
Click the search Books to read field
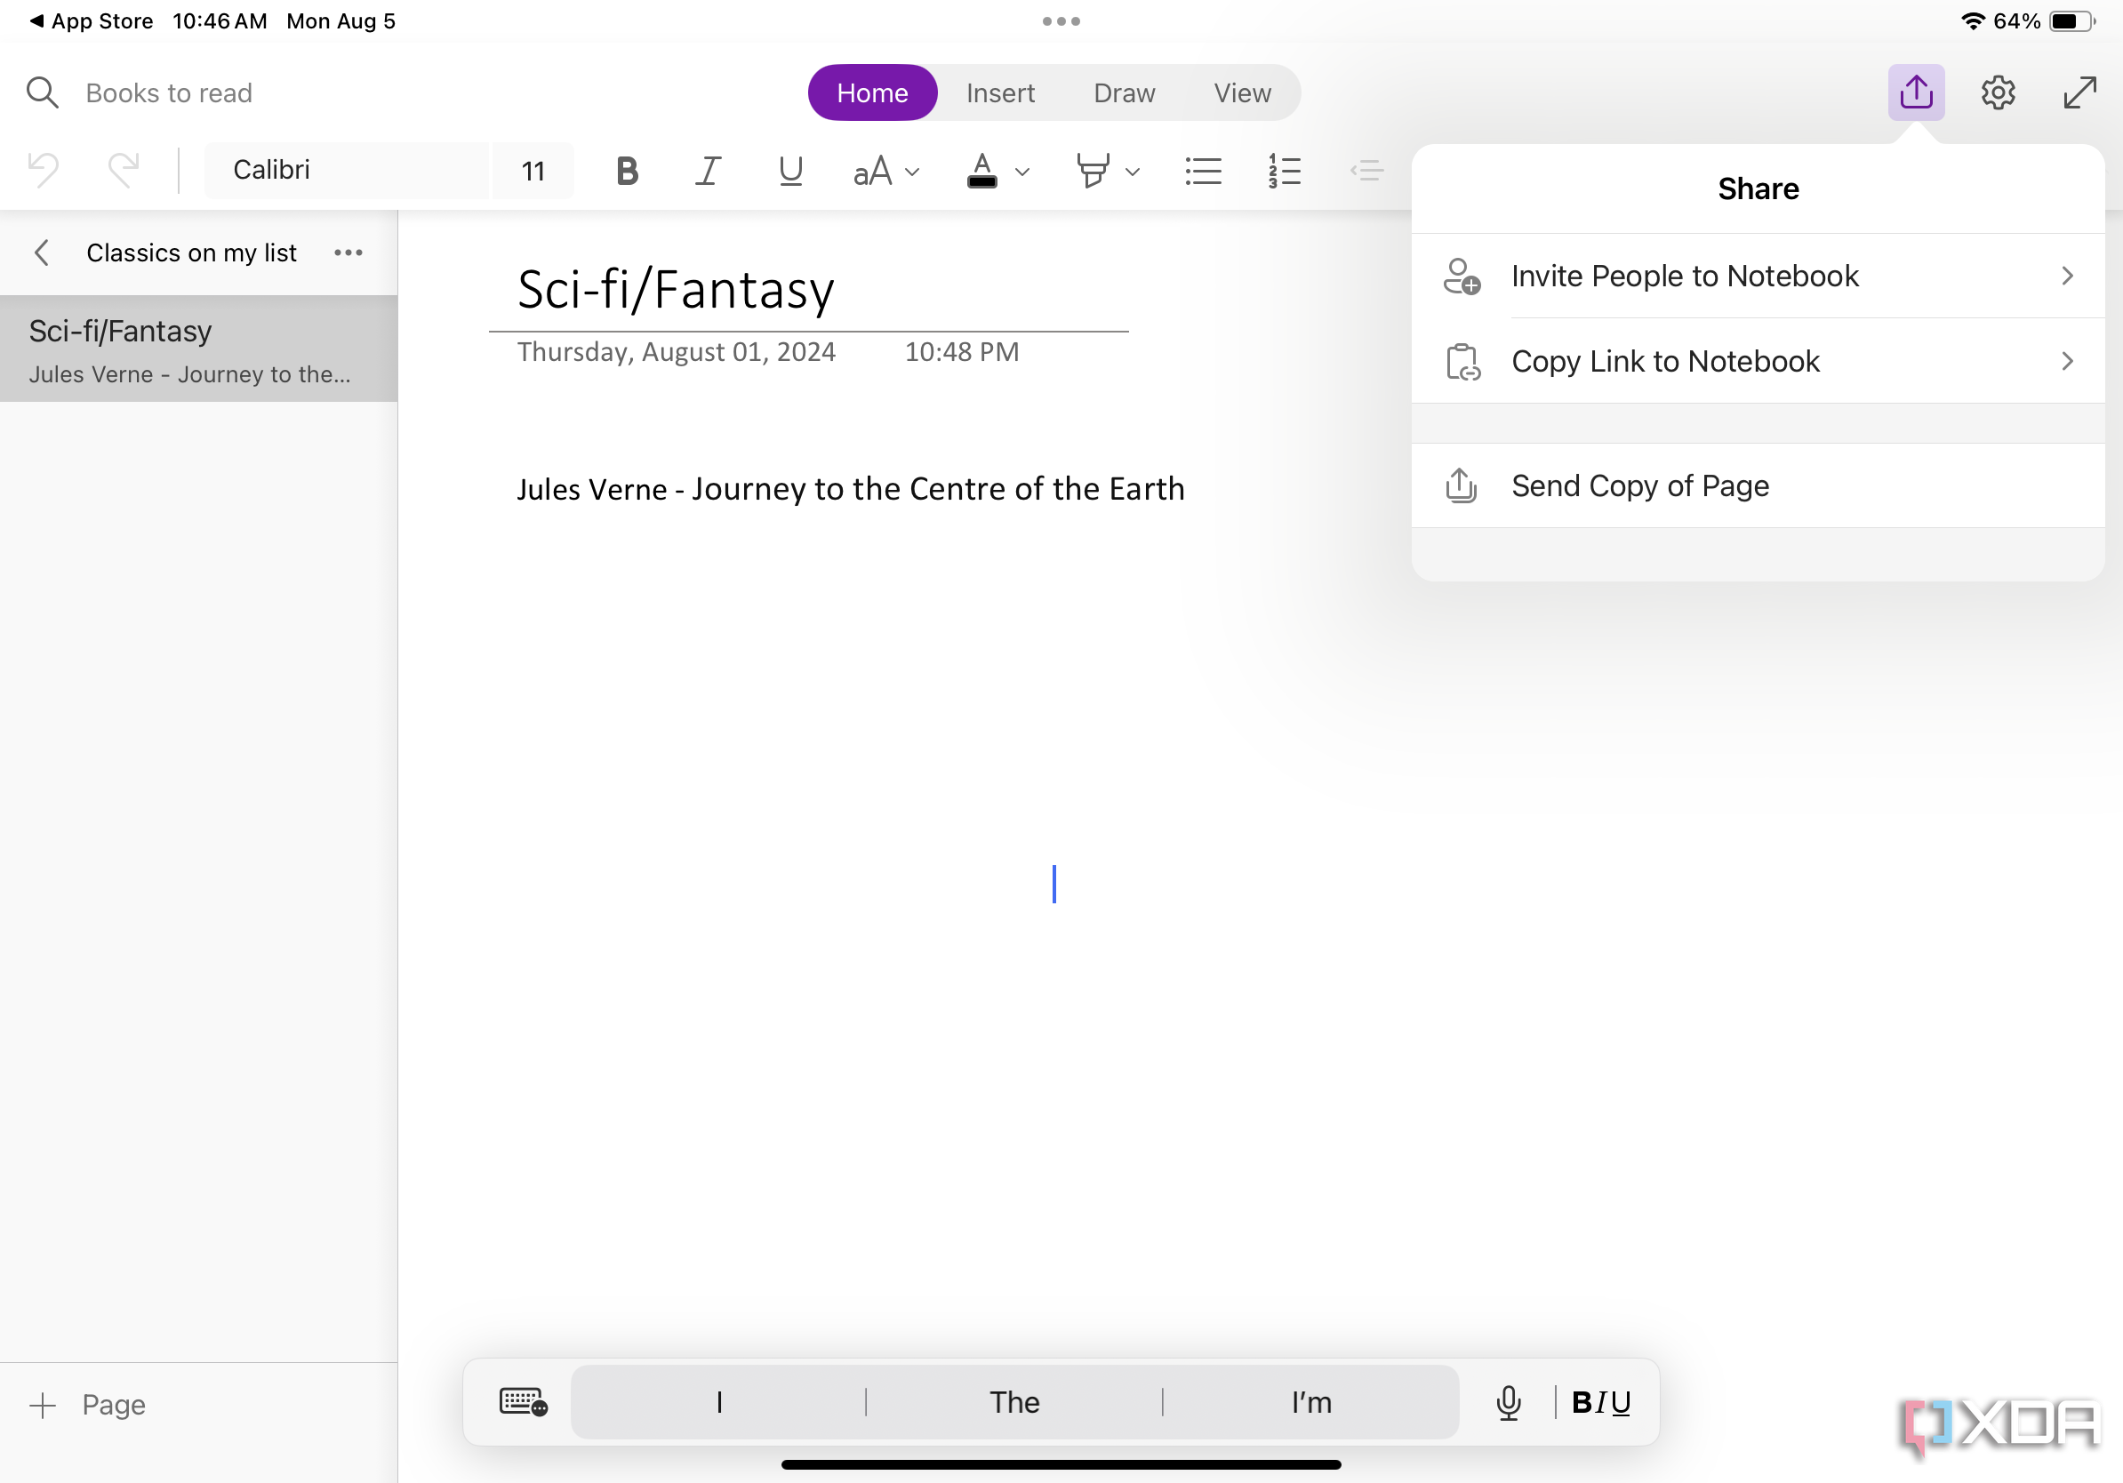point(168,92)
